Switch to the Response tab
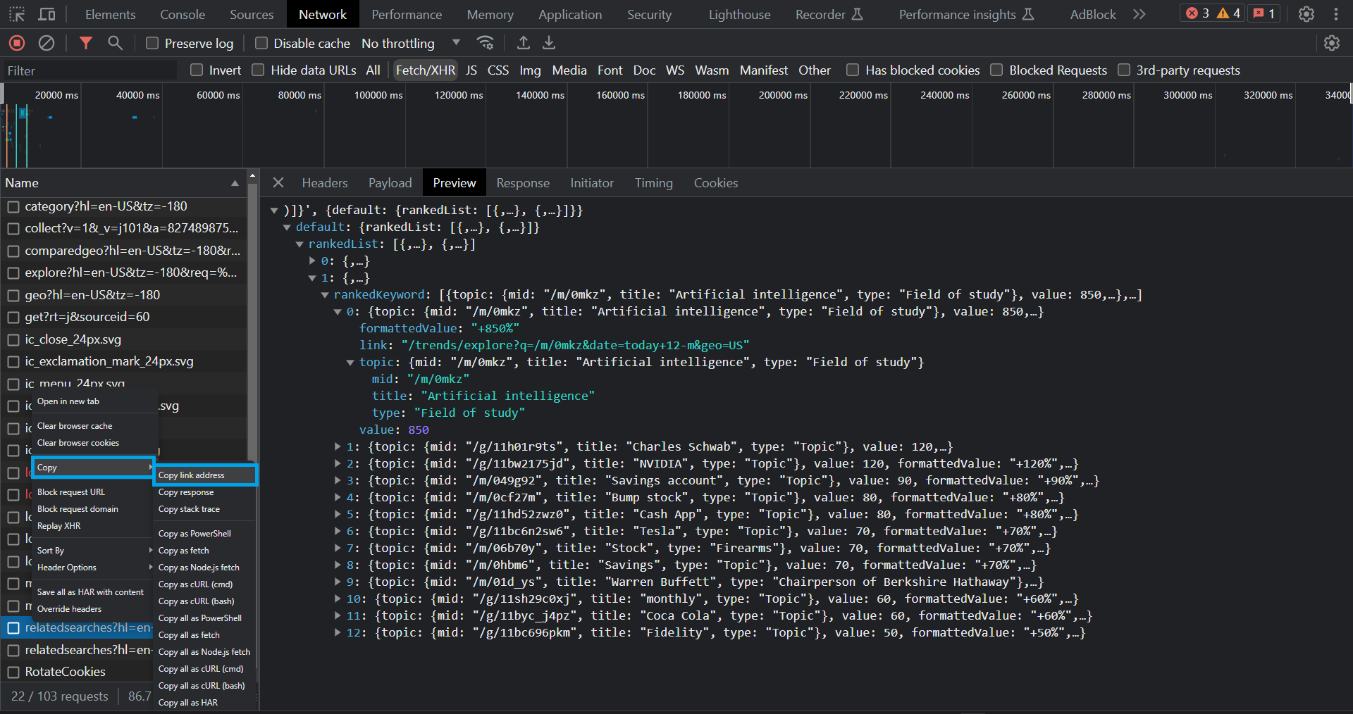 tap(522, 183)
